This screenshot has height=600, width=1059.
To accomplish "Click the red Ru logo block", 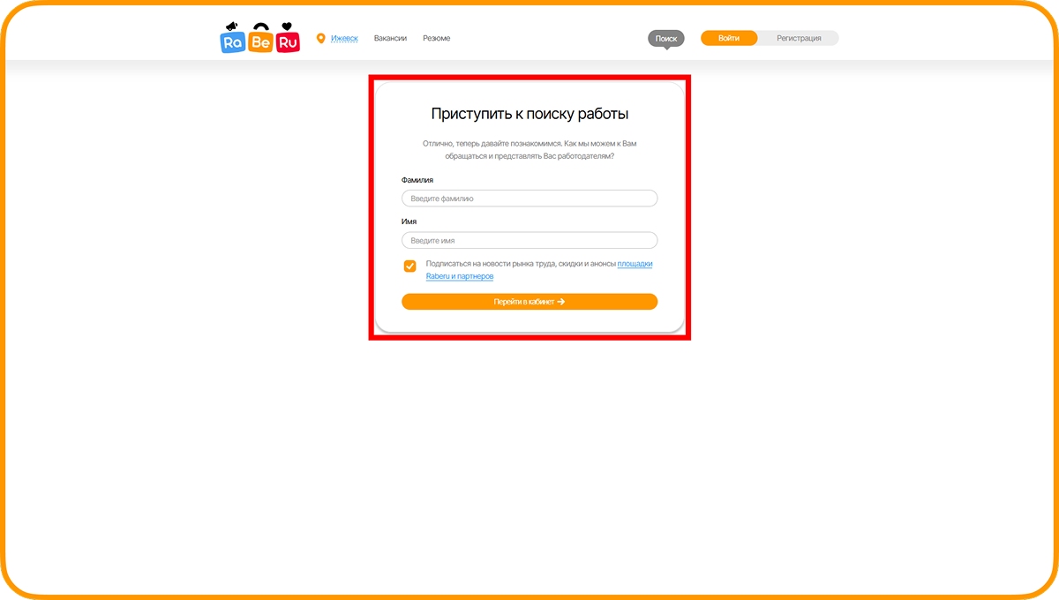I will [288, 41].
